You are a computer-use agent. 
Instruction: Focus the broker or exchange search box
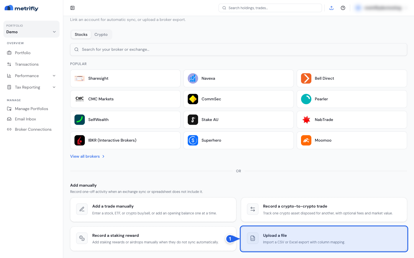239,49
